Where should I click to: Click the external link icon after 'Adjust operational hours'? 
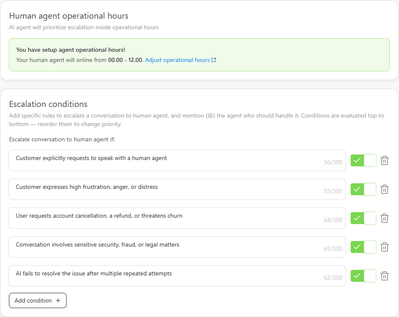tap(214, 60)
